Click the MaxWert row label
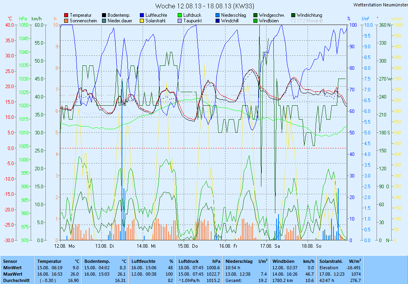Screen dimensions: 408x284 13,274
